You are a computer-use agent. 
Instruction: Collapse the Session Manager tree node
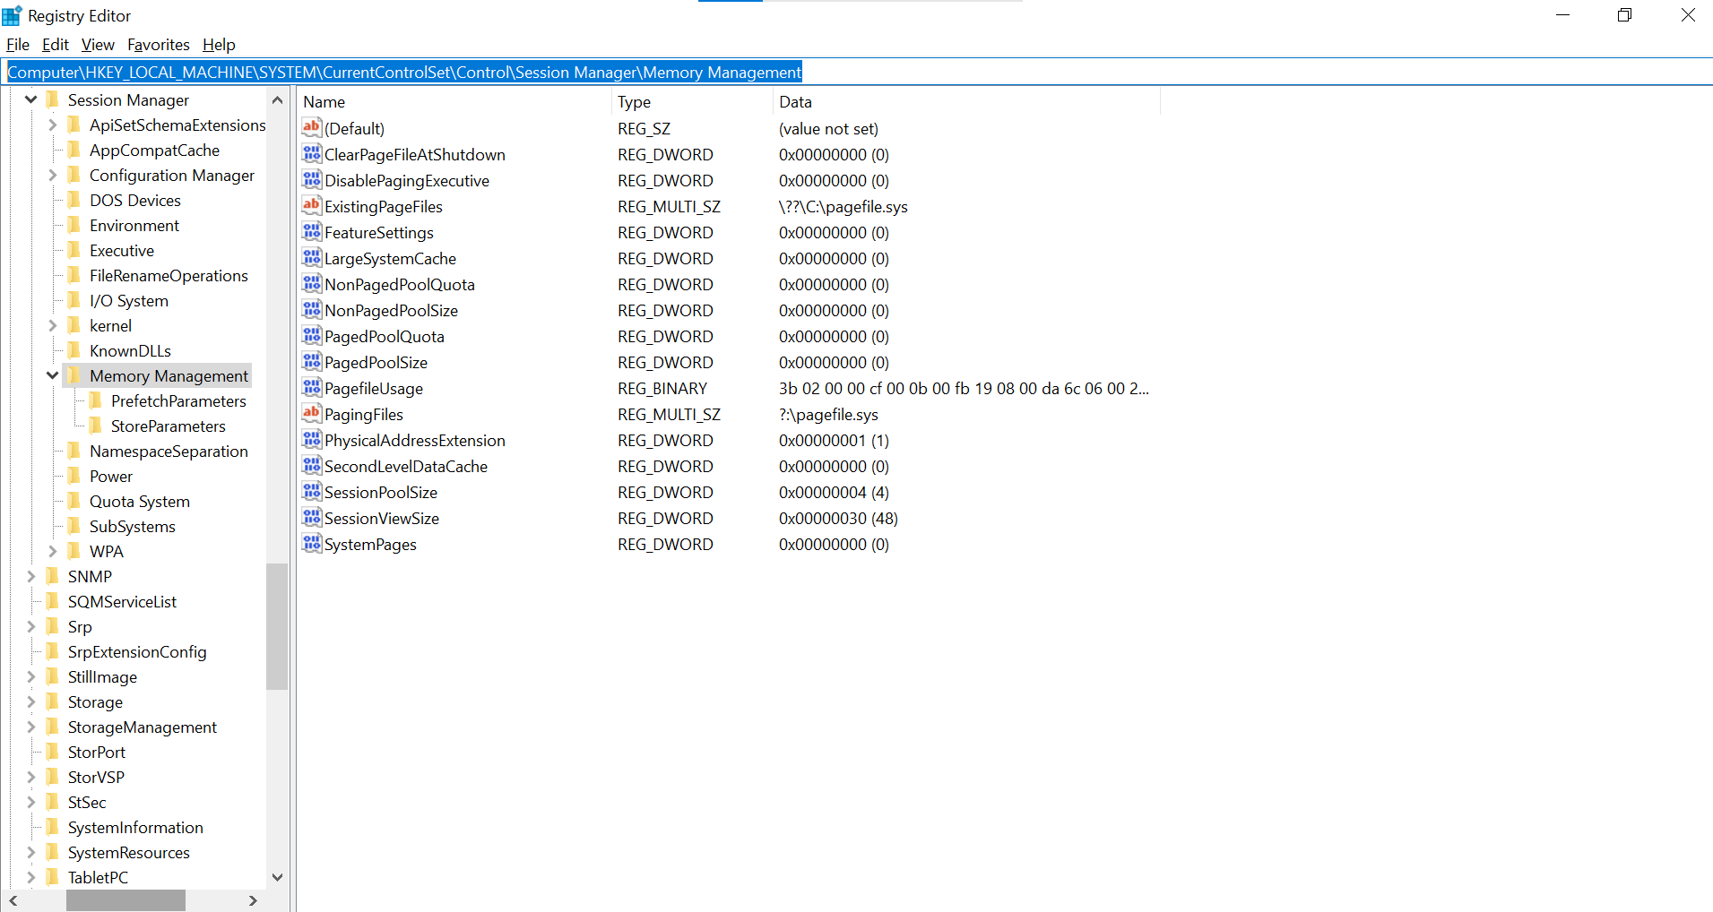(31, 99)
